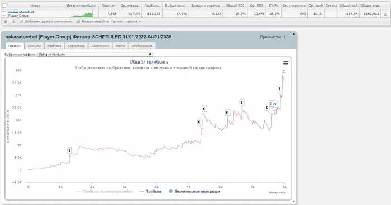Click the trash delete icon in the toolbar

click(x=6, y=22)
